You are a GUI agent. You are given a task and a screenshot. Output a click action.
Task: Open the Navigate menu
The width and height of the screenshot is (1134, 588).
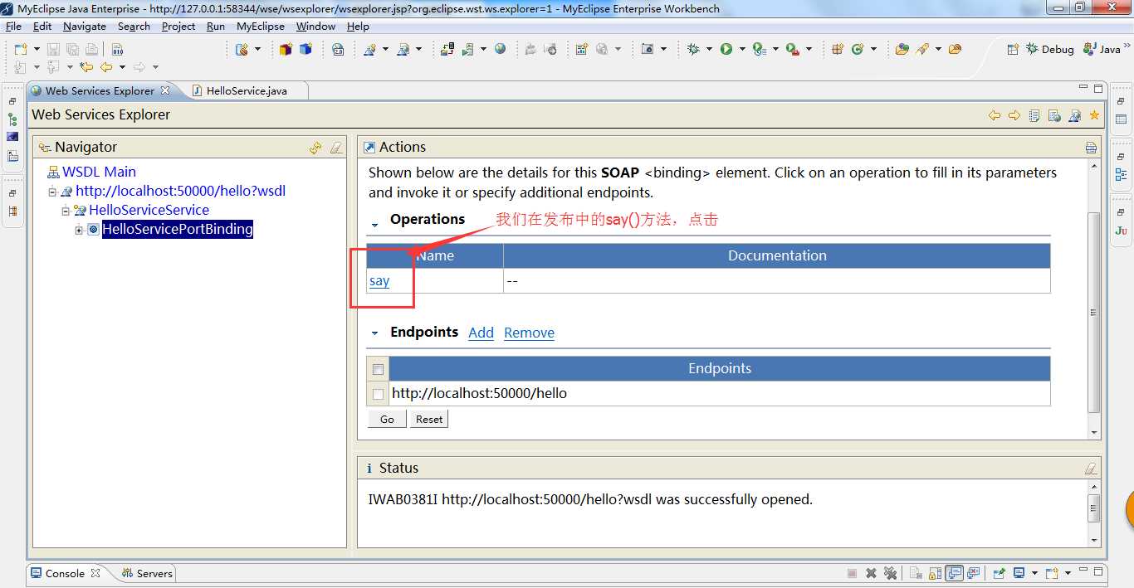coord(85,27)
